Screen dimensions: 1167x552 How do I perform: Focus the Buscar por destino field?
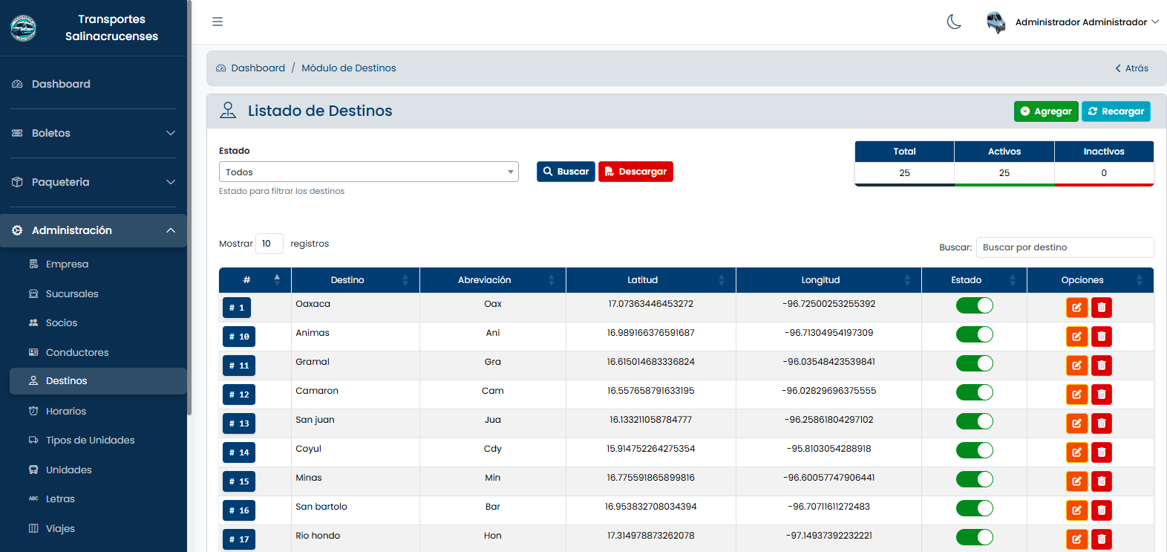click(1065, 247)
